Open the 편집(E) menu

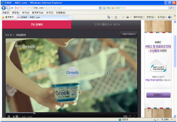(x=16, y=12)
